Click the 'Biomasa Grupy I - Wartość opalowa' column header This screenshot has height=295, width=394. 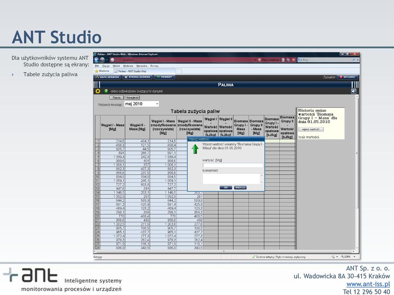pos(272,127)
